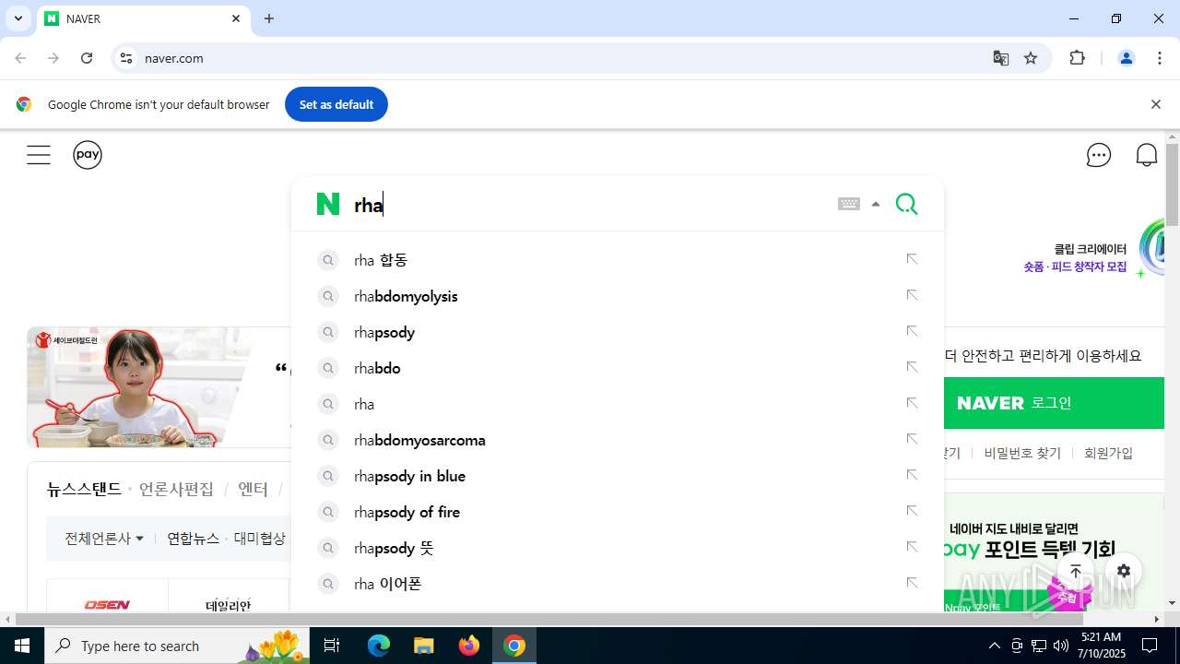The height and width of the screenshot is (664, 1180).
Task: Fill search box with "rha 이어폰" arrow
Action: click(x=912, y=583)
